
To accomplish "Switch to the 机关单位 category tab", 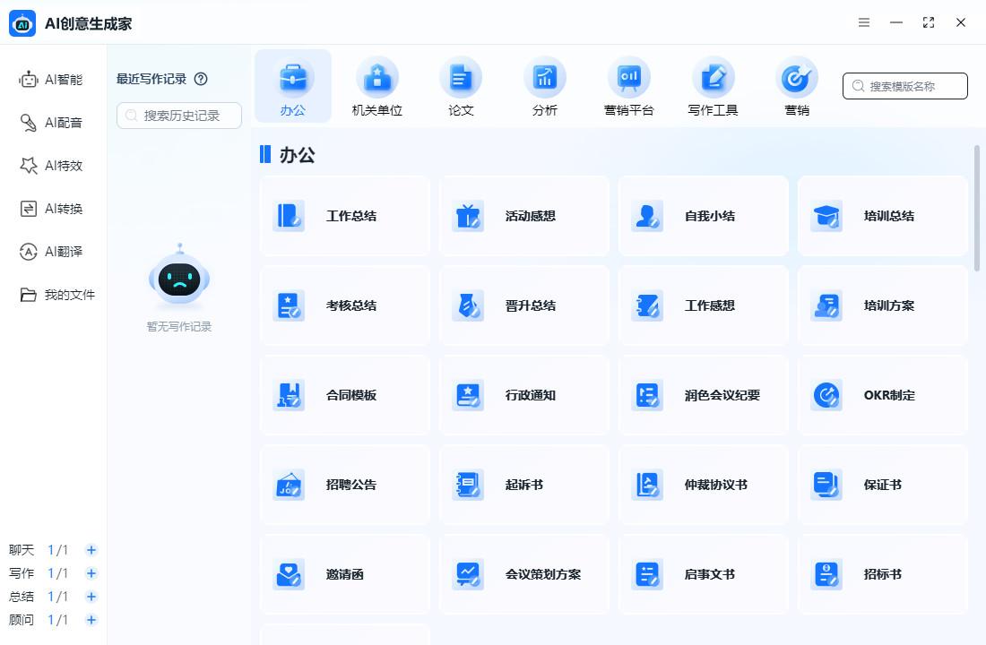I will (377, 86).
